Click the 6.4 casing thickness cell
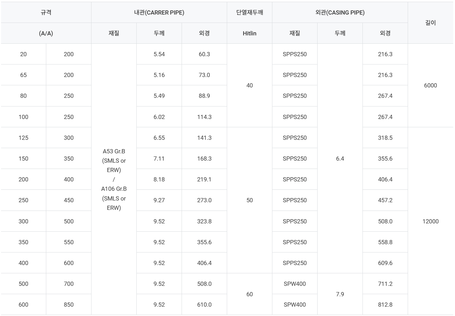The image size is (455, 316). (x=340, y=159)
